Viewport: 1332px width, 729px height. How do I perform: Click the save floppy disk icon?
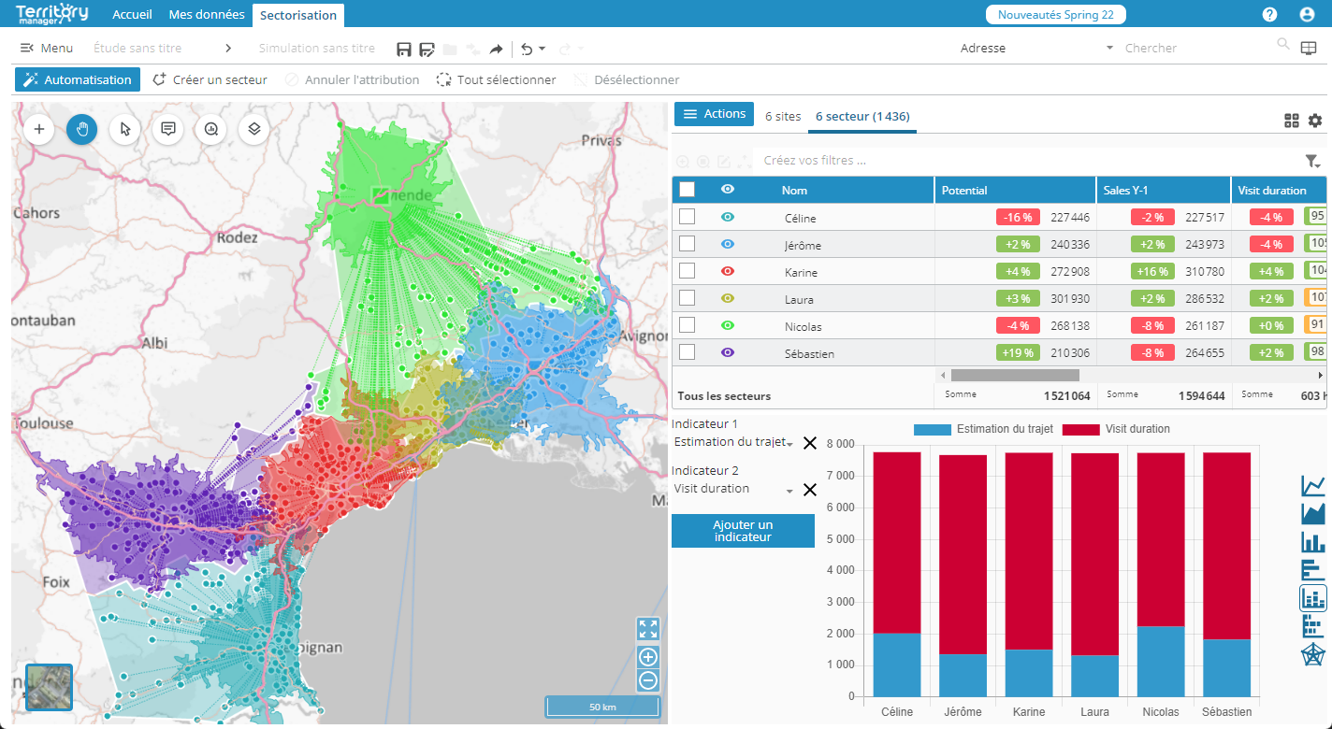(404, 49)
